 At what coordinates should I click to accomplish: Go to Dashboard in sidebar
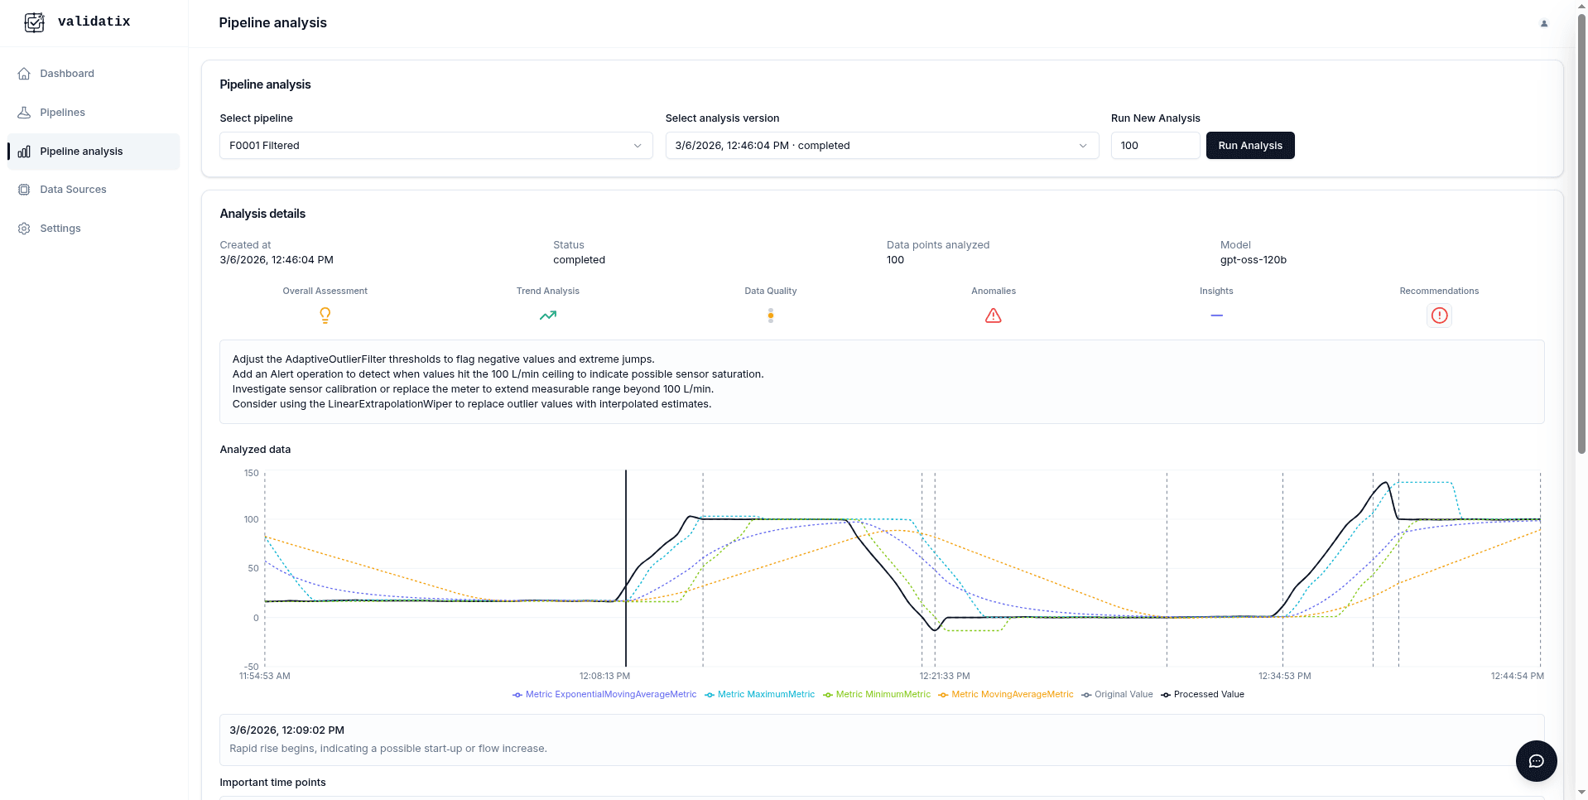coord(67,74)
